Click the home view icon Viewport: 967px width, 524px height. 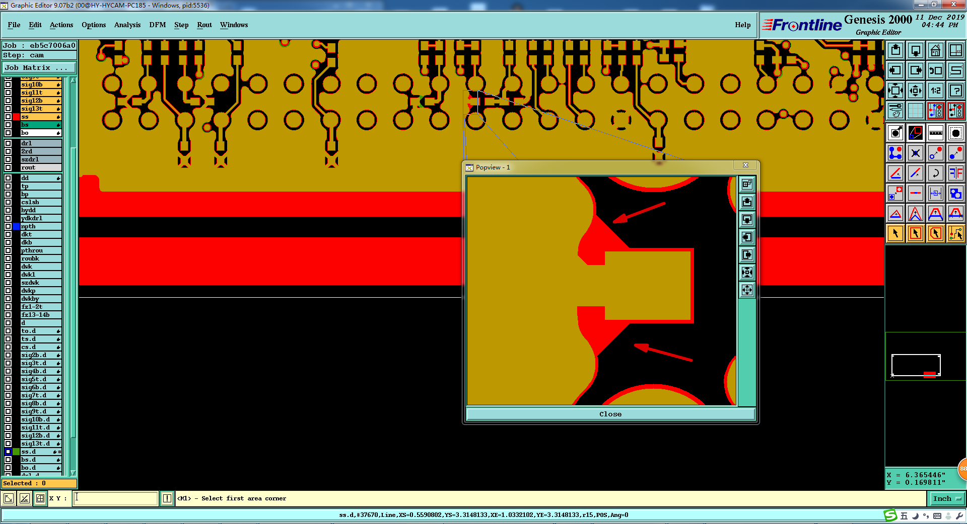point(936,50)
